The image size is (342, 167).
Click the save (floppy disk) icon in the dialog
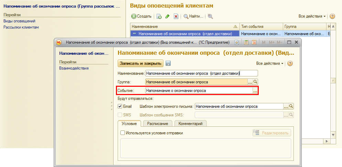tap(168, 63)
